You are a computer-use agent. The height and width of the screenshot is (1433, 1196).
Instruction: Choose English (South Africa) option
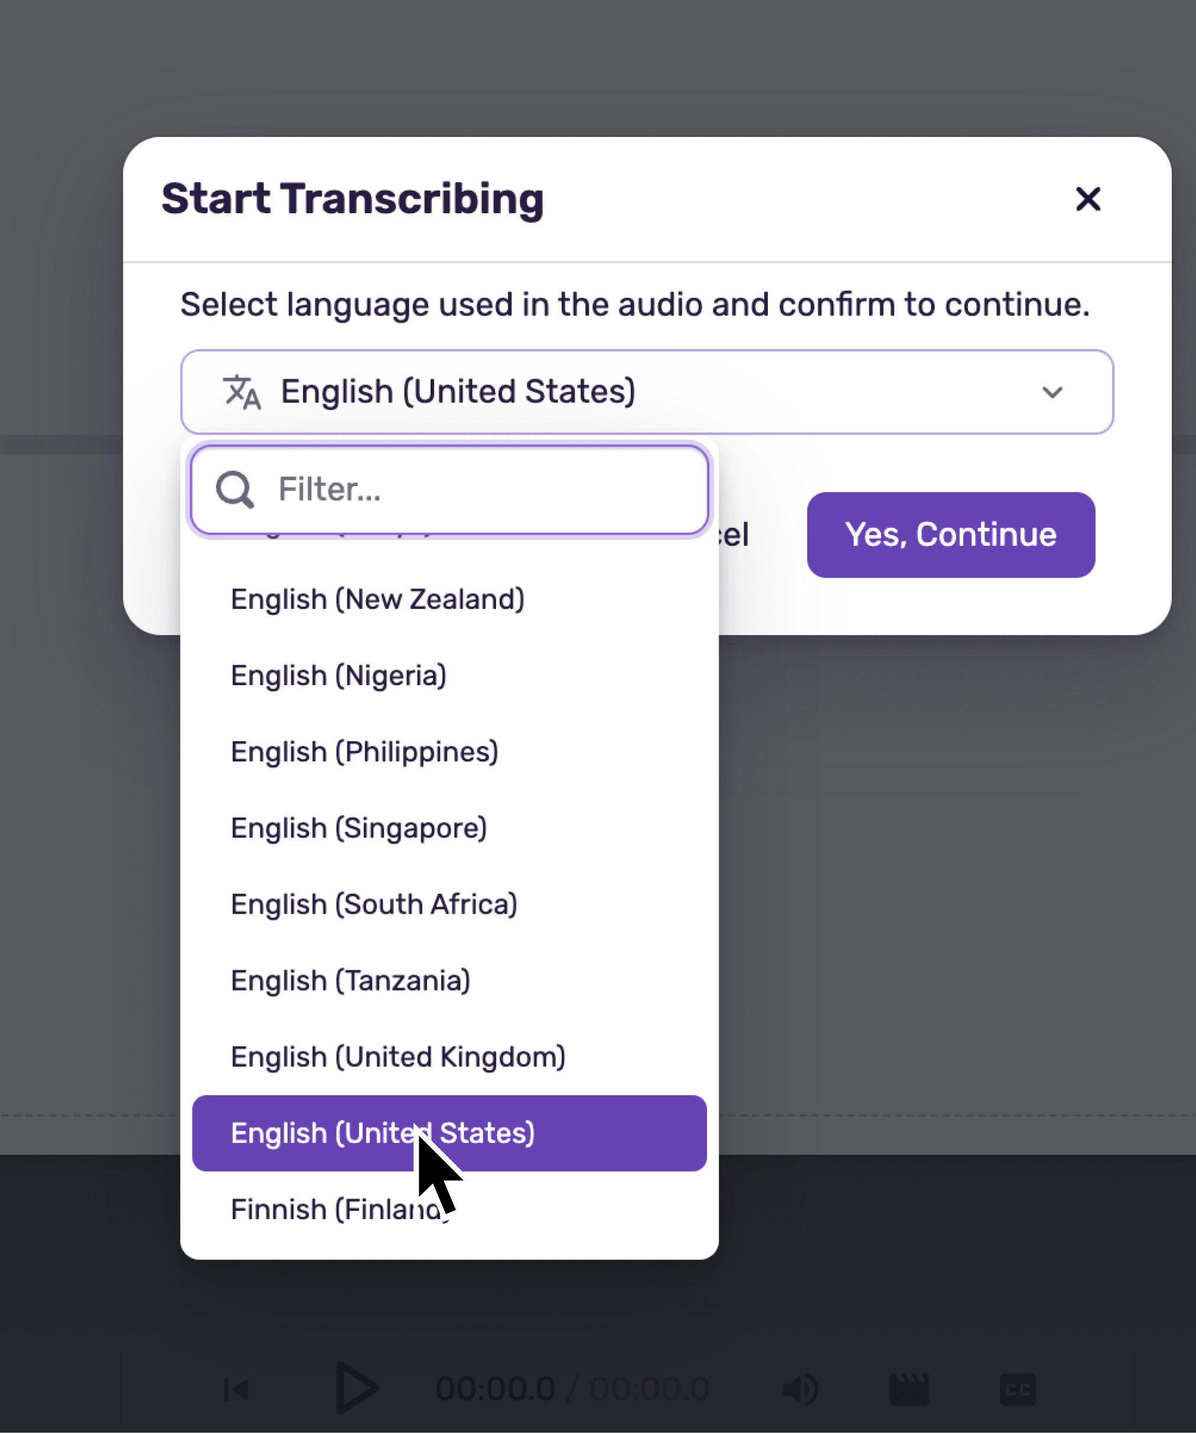point(374,904)
